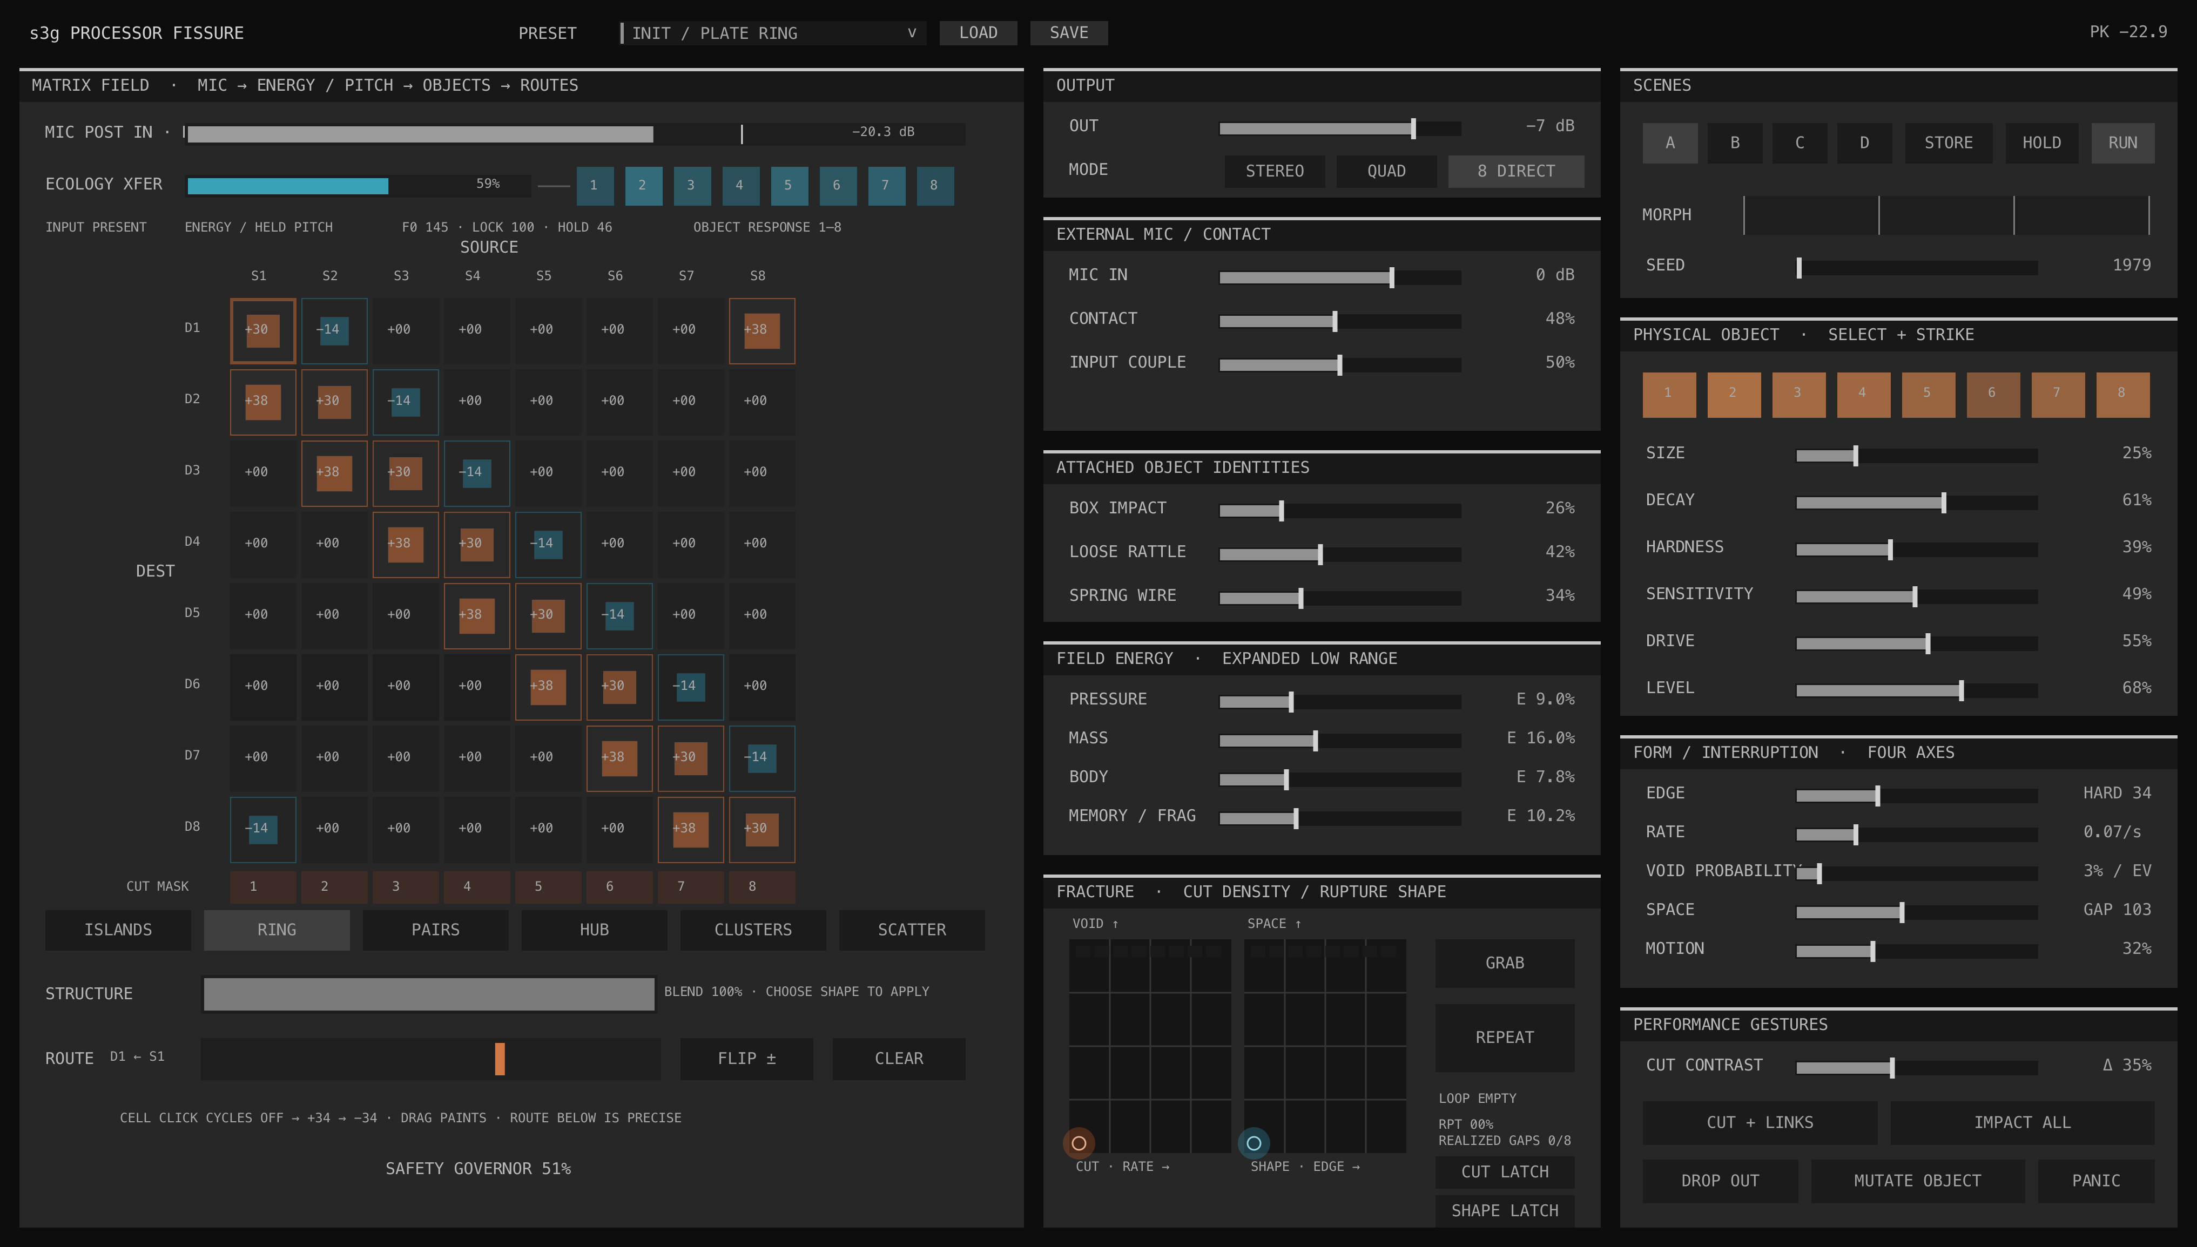Strike physical object pad 3
The width and height of the screenshot is (2197, 1247).
click(x=1798, y=395)
